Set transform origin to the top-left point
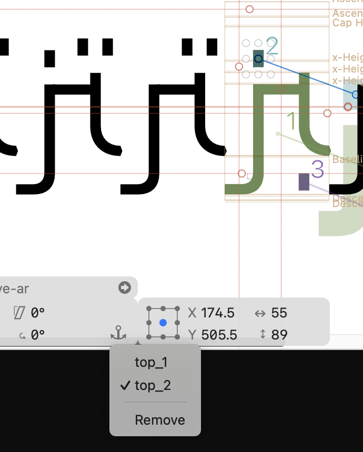The width and height of the screenshot is (363, 452). pos(150,310)
